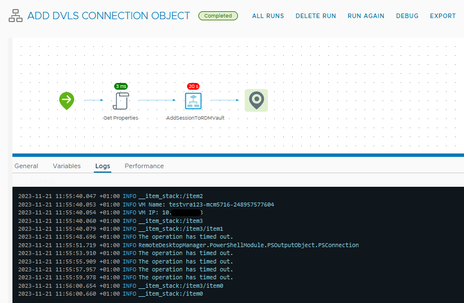
Task: Click the log line with VM Name testvra123
Action: point(146,204)
